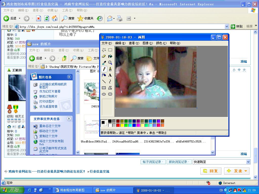Select the rectangular Select tool in Paint
Screen dimensions: 259x194
(110, 50)
